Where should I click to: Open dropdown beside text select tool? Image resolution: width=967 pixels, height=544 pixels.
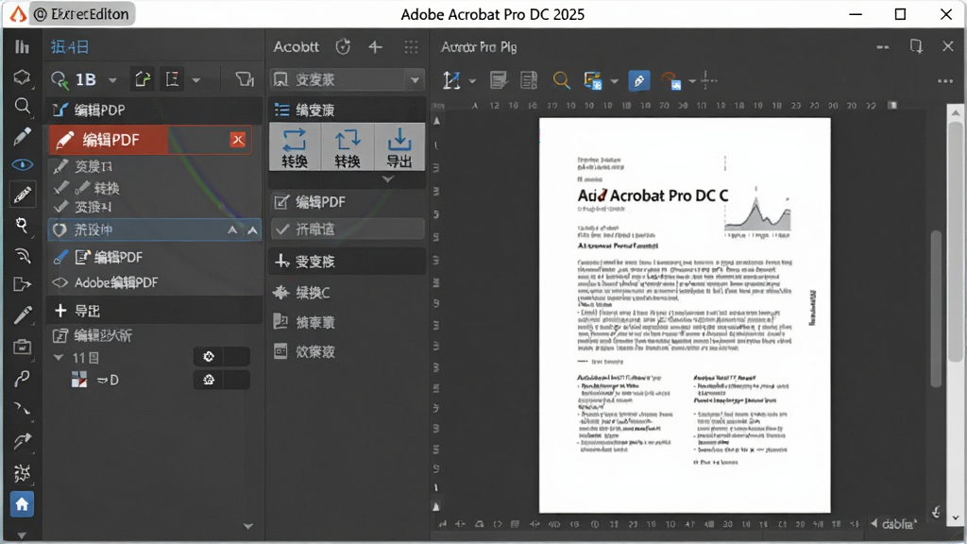click(472, 81)
